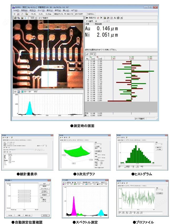Screen dimensions: 170x224
Task: Click the play icon in main toolbar
Action: click(x=14, y=14)
